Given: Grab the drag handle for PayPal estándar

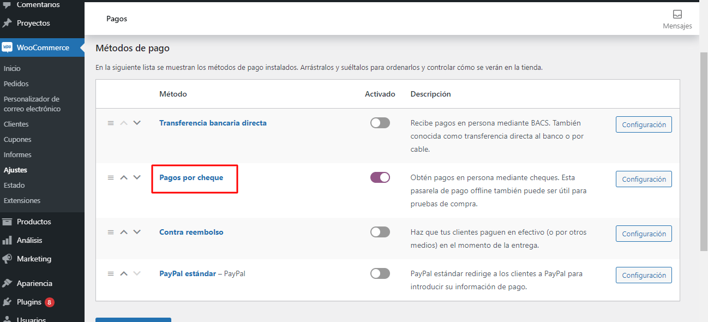Looking at the screenshot, I should (x=111, y=274).
